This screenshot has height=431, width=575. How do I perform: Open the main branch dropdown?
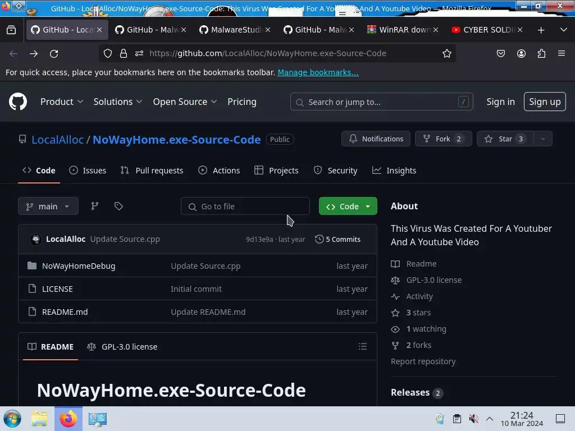pyautogui.click(x=48, y=206)
